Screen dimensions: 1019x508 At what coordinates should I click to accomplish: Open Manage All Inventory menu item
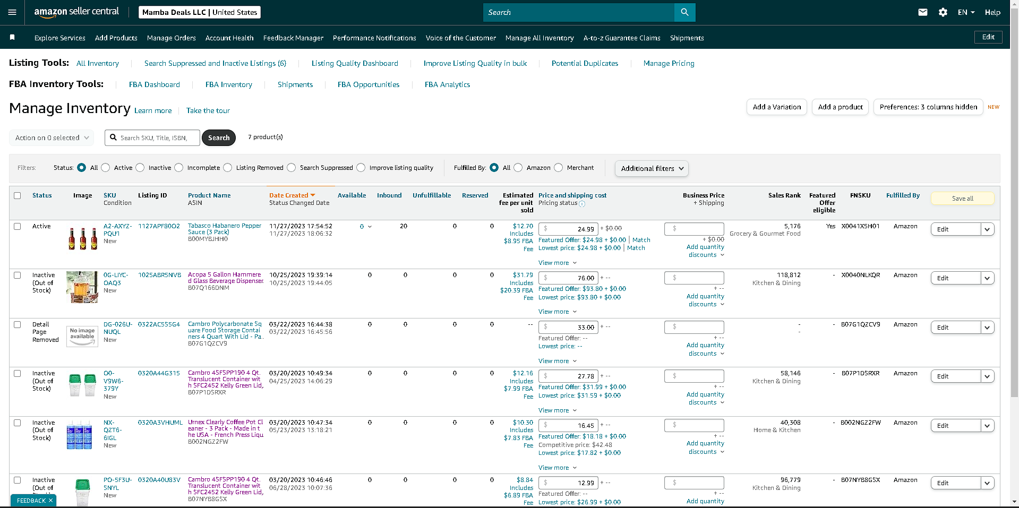click(x=540, y=38)
